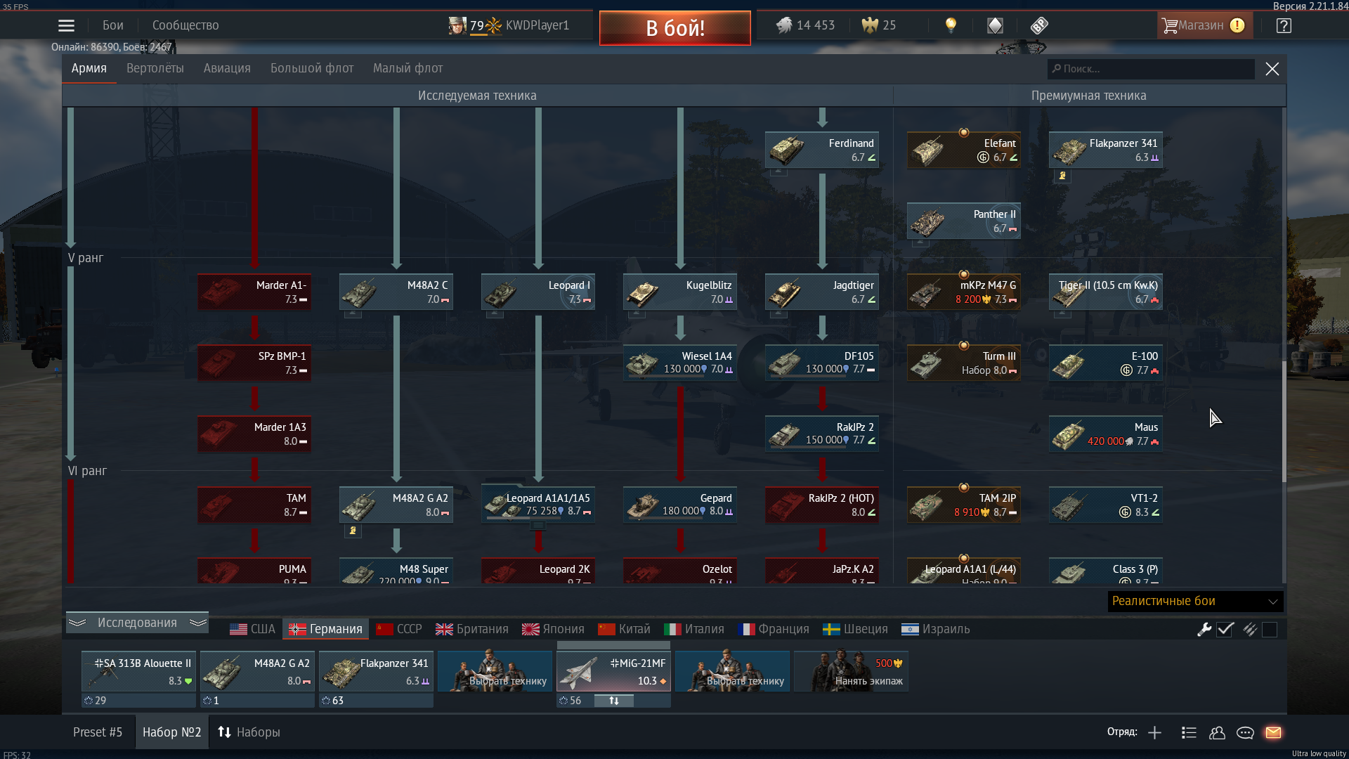Viewport: 1349px width, 759px height.
Task: Click talisman icon below Flakpanzer 341 premium card
Action: click(x=1062, y=176)
